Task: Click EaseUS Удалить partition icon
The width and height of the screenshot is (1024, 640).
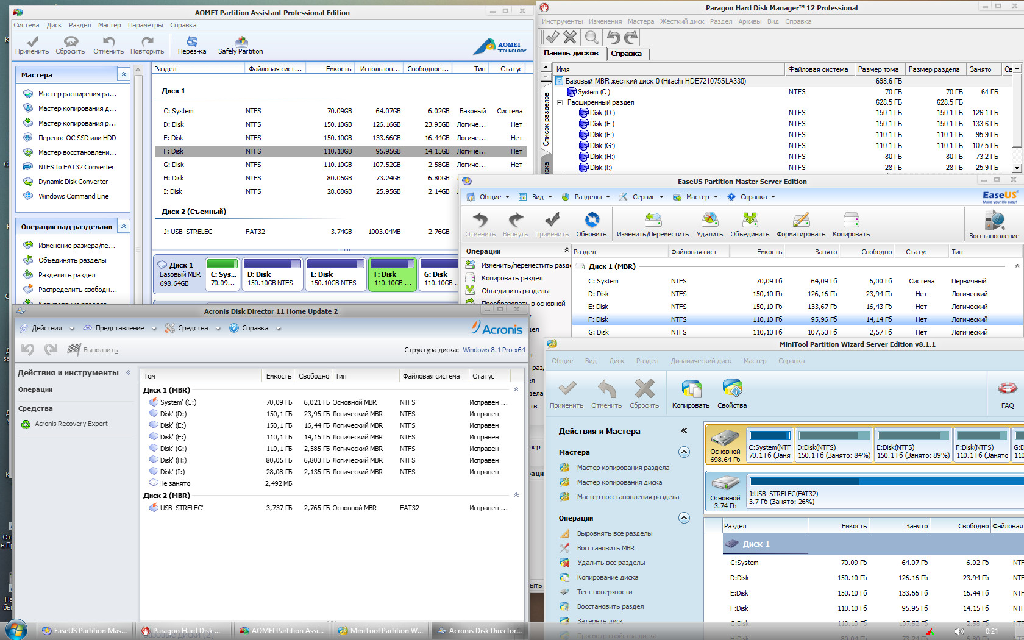Action: tap(709, 219)
